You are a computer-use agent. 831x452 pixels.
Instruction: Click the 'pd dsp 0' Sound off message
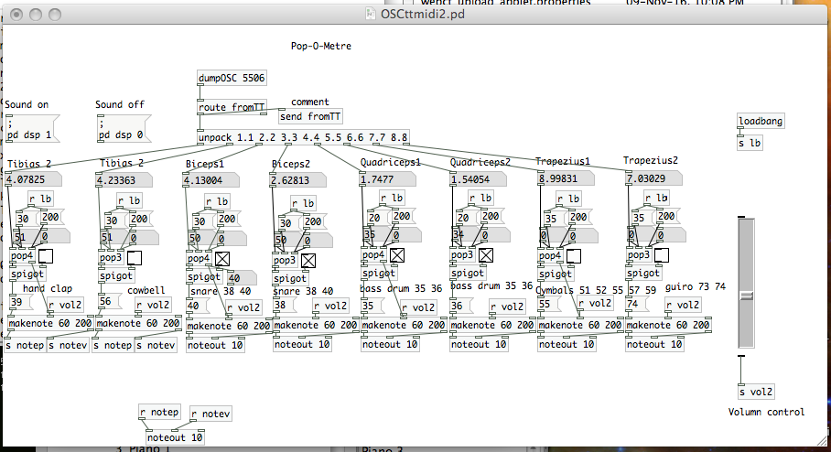(x=121, y=129)
